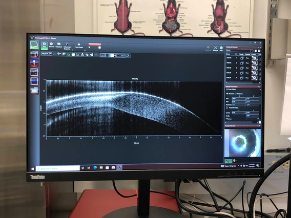
Task: Start recording with the Record icon
Action: click(x=51, y=45)
